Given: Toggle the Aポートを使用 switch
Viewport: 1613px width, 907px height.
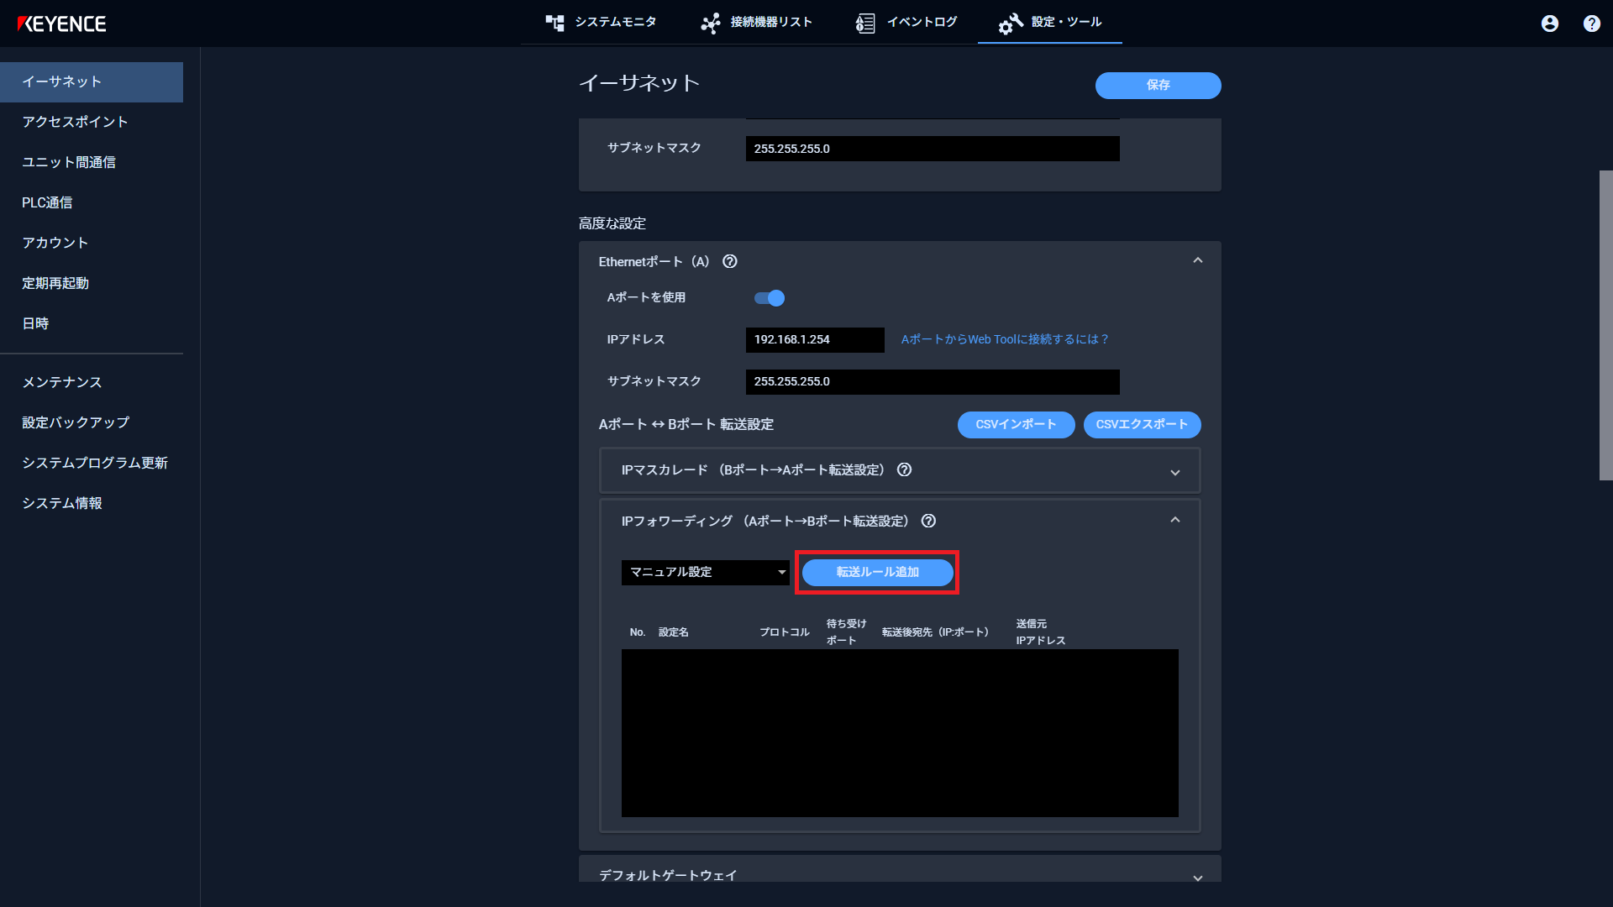Looking at the screenshot, I should pyautogui.click(x=770, y=298).
